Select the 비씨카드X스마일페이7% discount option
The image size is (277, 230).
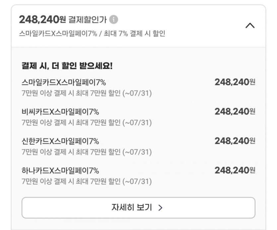[60, 112]
